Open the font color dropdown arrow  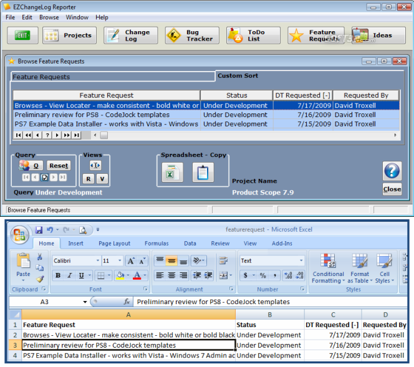click(145, 275)
